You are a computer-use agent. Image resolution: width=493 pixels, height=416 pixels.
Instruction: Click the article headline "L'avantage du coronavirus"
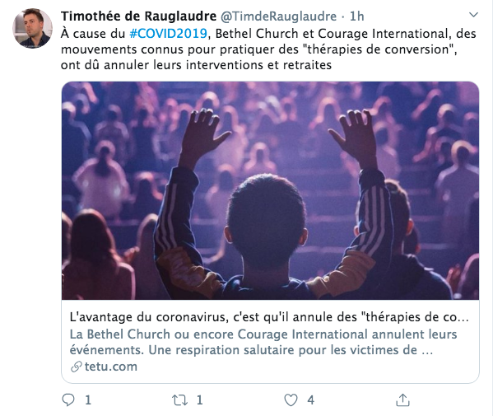(269, 317)
